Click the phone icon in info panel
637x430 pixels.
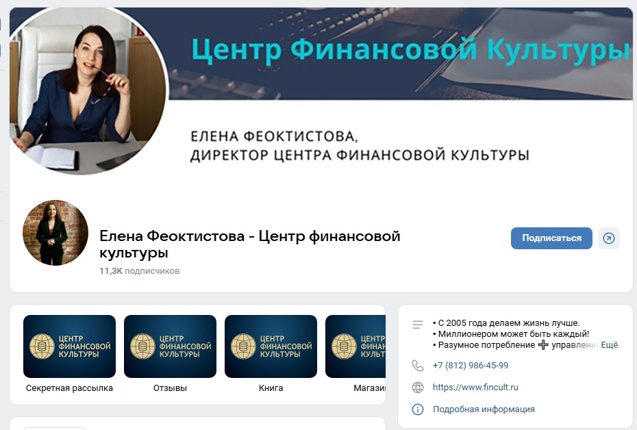click(418, 366)
